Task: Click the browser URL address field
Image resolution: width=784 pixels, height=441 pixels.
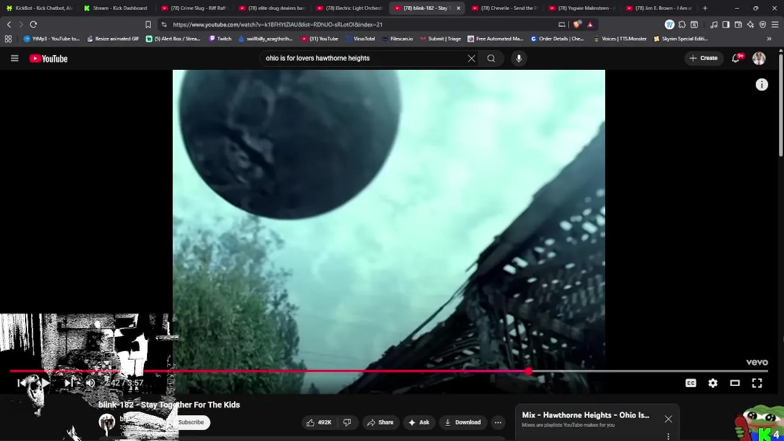Action: (361, 24)
